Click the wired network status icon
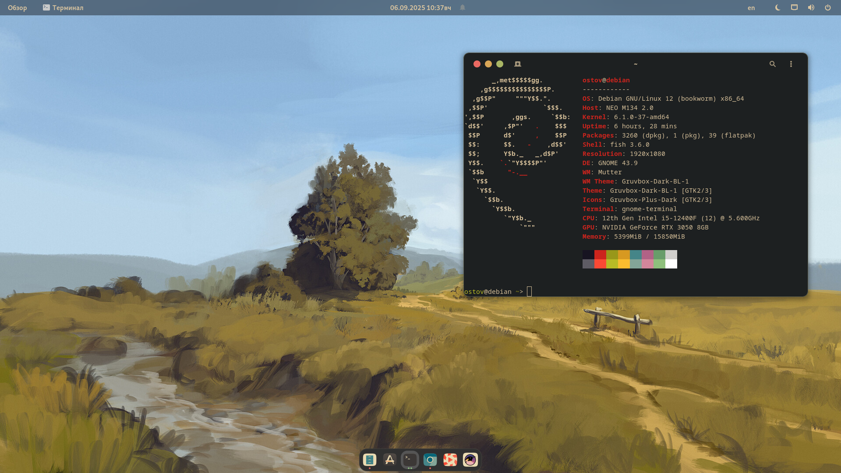841x473 pixels. click(794, 7)
